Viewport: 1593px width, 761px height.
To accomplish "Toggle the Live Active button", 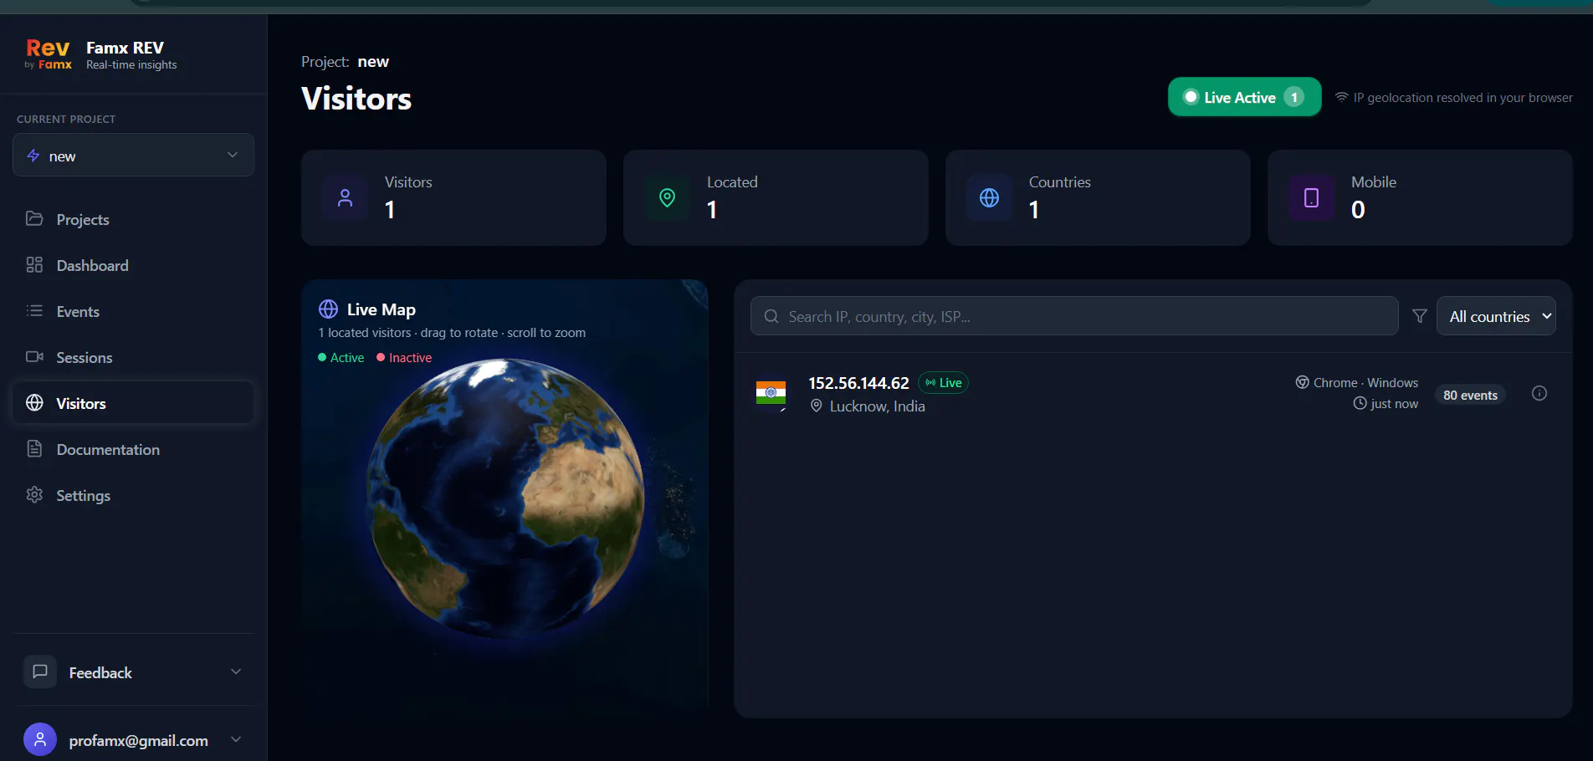I will pyautogui.click(x=1244, y=97).
